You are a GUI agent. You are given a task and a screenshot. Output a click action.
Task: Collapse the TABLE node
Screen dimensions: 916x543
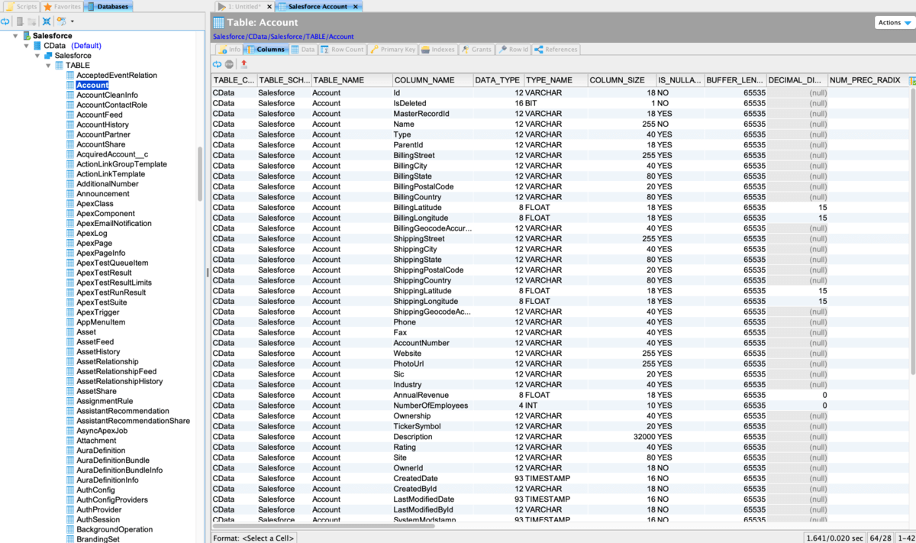click(x=48, y=66)
